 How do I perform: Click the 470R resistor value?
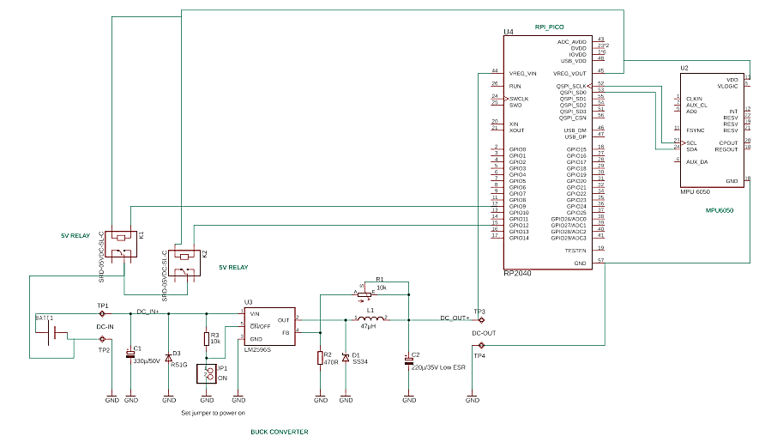pos(331,362)
